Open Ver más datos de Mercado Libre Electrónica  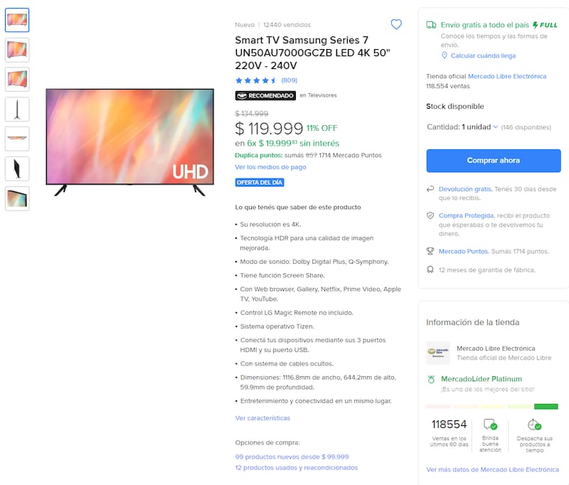click(x=493, y=469)
